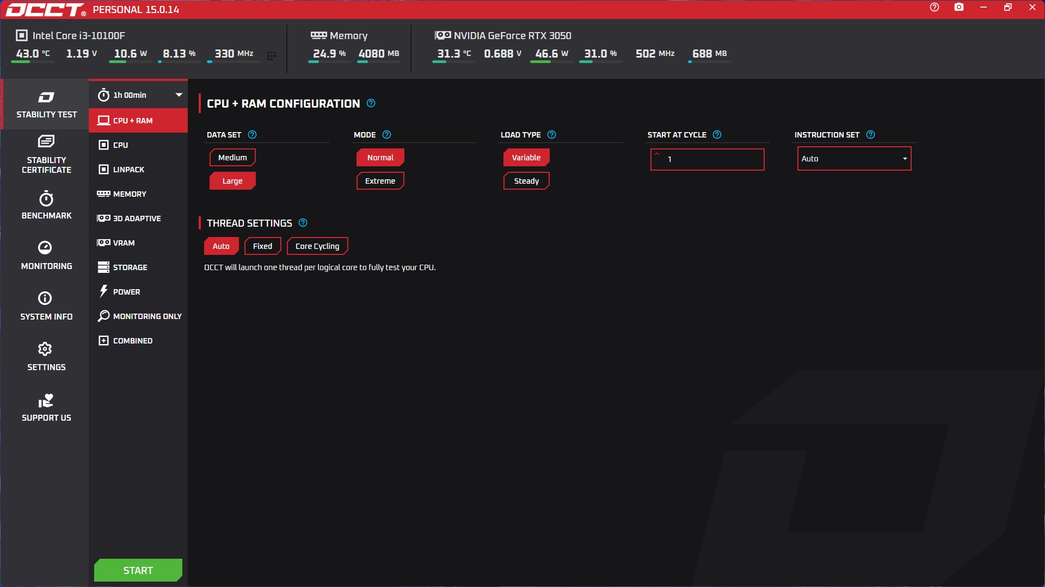Open Stability Certificate icon
The height and width of the screenshot is (587, 1045).
tap(46, 142)
